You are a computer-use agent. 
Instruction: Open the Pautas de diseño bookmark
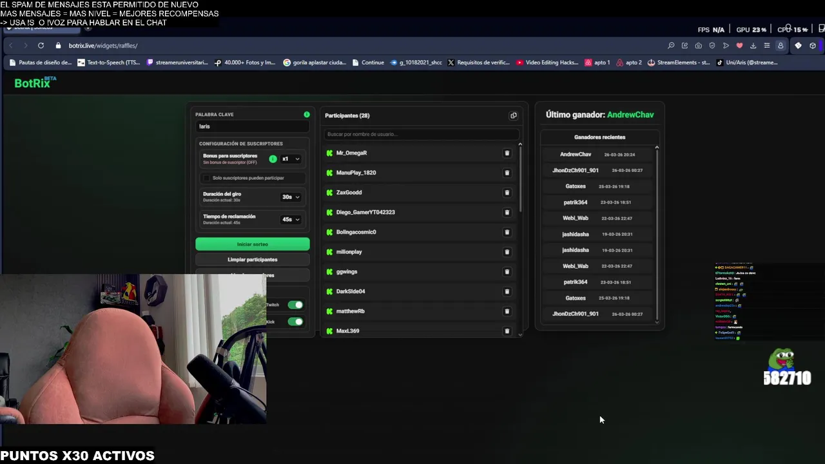40,63
